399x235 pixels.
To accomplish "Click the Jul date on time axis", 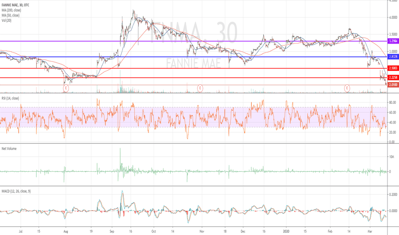I will pos(21,232).
